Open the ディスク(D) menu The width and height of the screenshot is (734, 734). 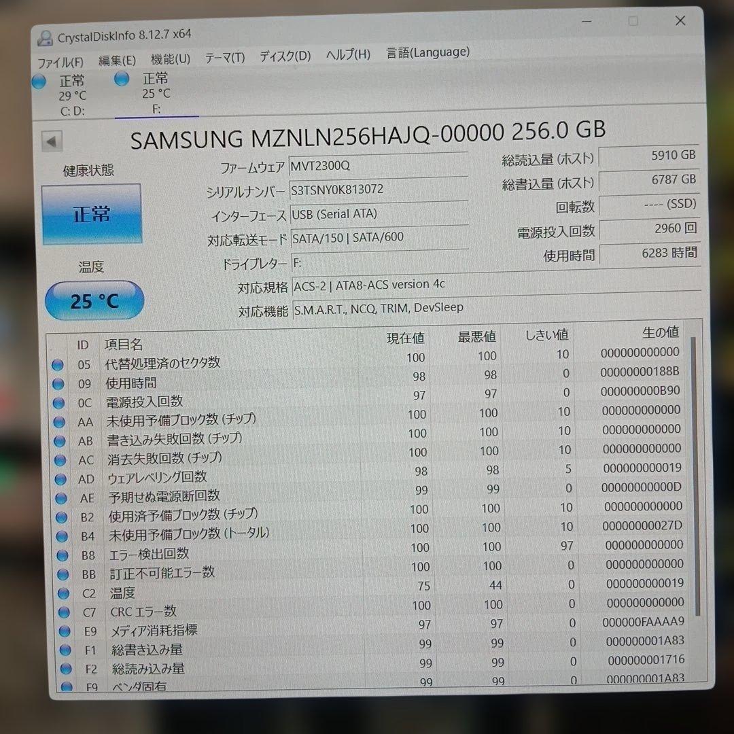pyautogui.click(x=285, y=56)
